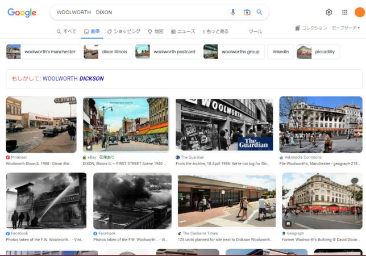Viewport: 366px width, 256px height.
Task: Click the badge icon on Geograph building image
Action: click(x=288, y=224)
